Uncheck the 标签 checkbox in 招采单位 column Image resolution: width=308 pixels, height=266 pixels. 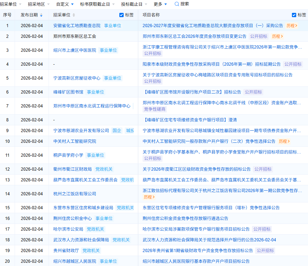pos(121,15)
